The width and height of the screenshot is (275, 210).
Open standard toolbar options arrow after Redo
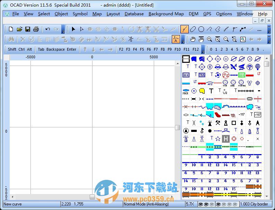pyautogui.click(x=63, y=29)
